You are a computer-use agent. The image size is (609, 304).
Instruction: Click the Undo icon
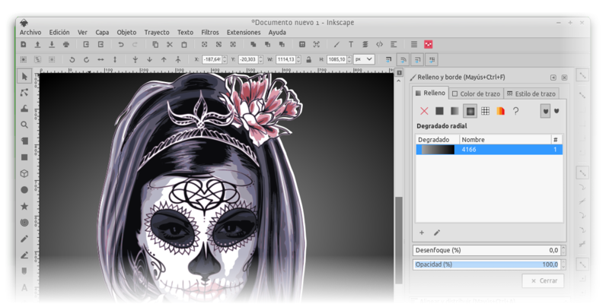point(121,45)
